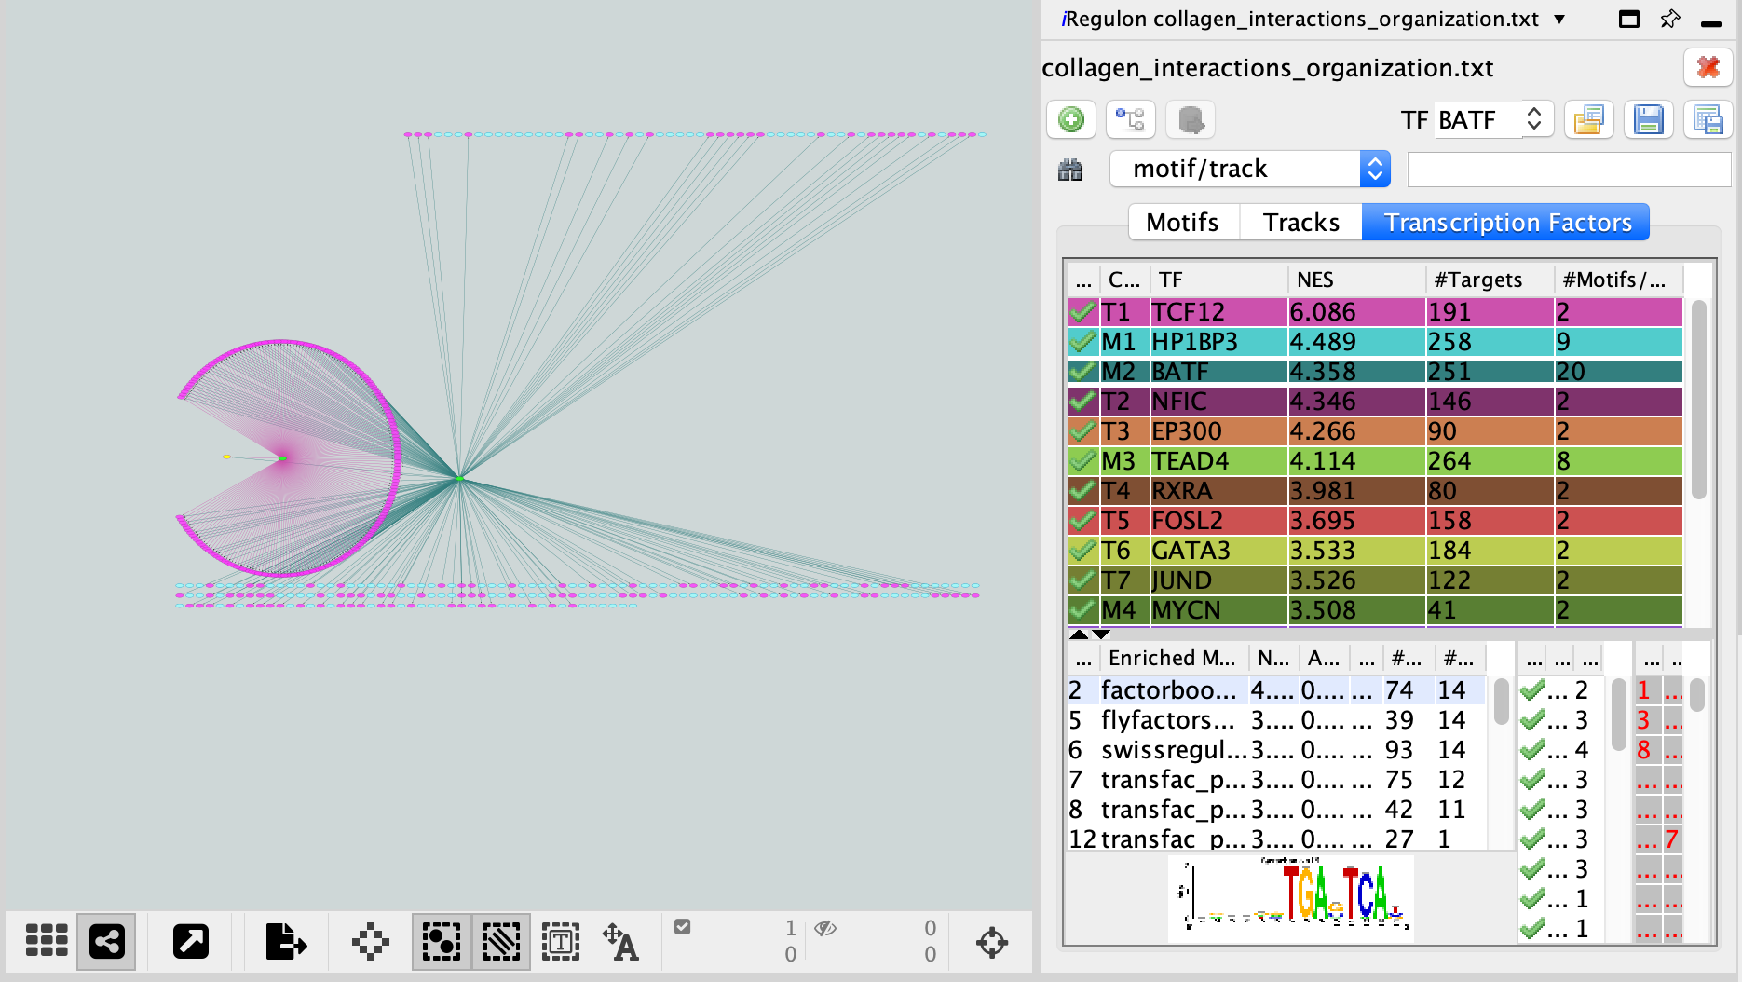Click the crosshair target icon
Image resolution: width=1742 pixels, height=982 pixels.
[x=991, y=942]
